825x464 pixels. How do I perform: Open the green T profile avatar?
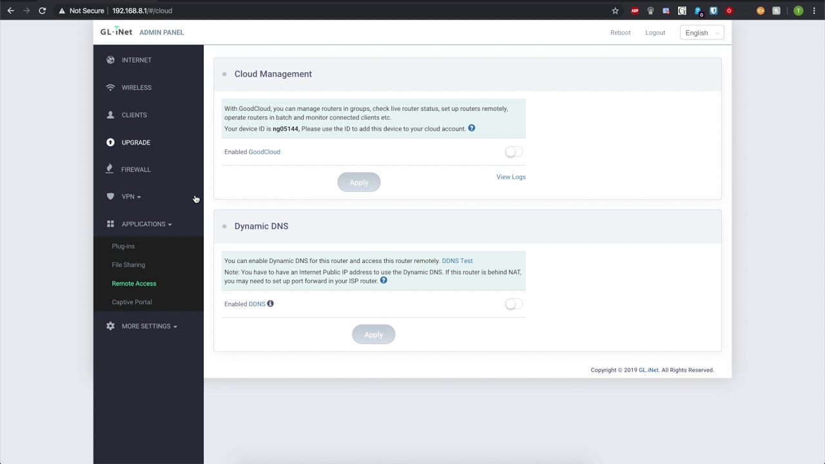pos(799,10)
